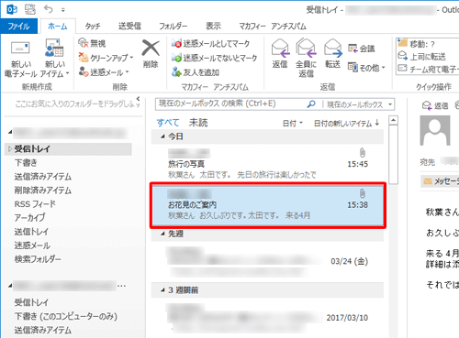
Task: Show All (すべて) messages filter
Action: (168, 123)
